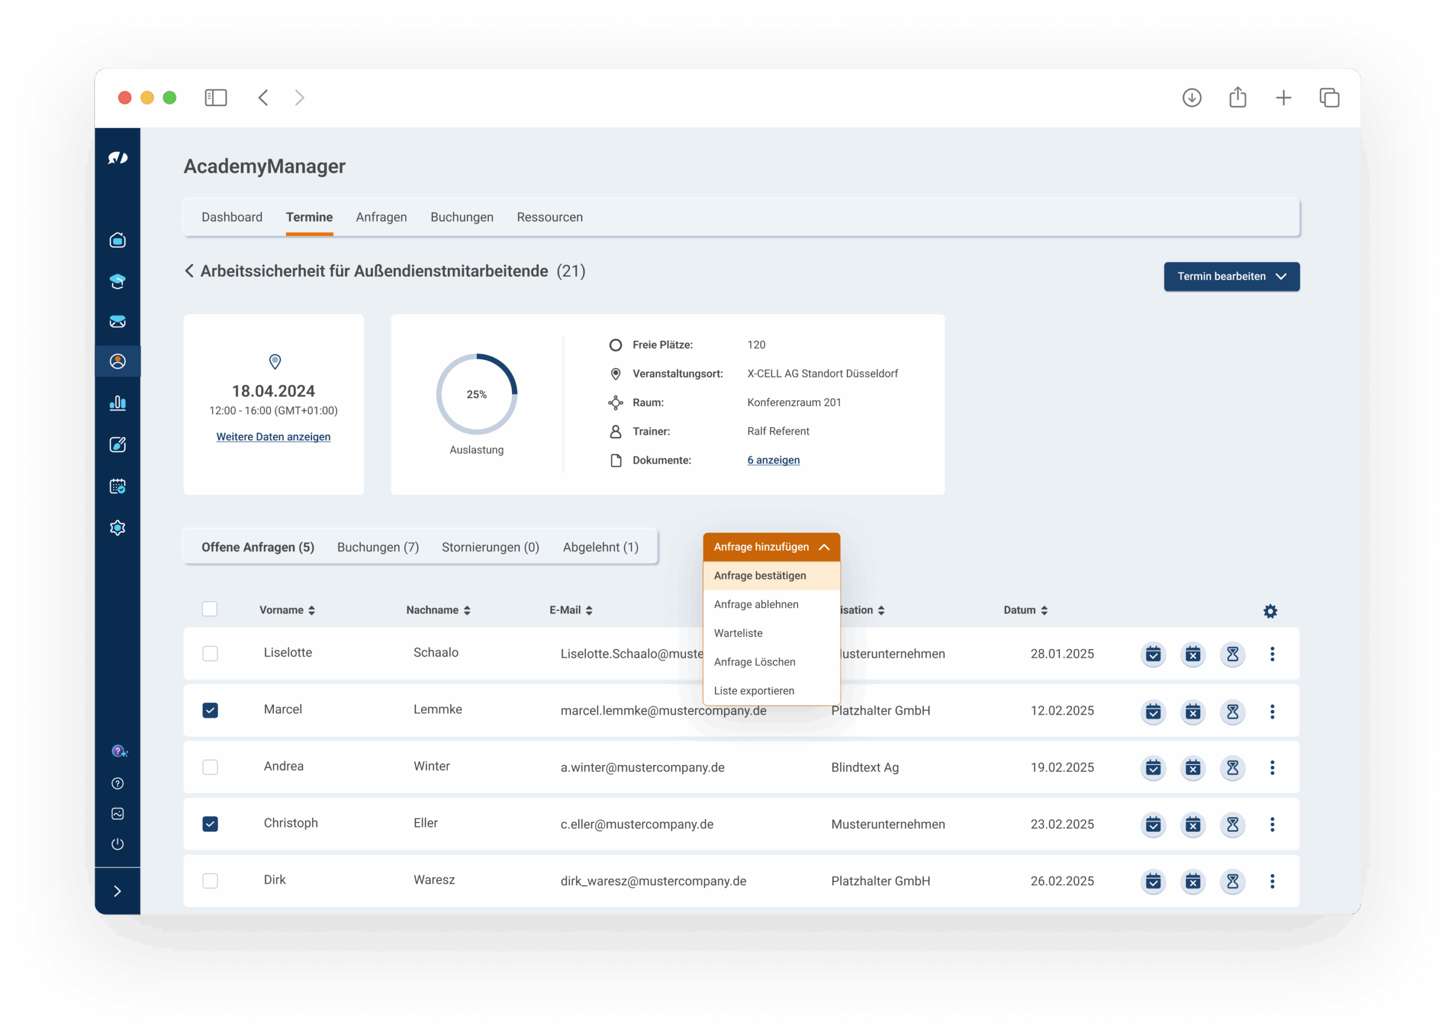Click the Termine tab
1455x1035 pixels.
point(309,217)
